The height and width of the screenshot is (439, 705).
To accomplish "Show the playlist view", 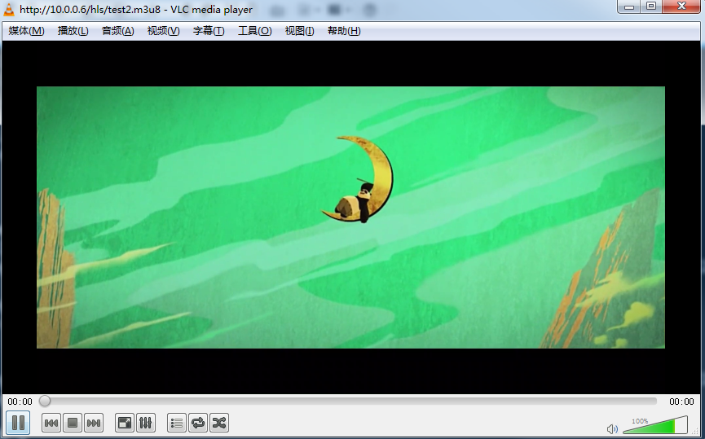I will click(x=177, y=423).
